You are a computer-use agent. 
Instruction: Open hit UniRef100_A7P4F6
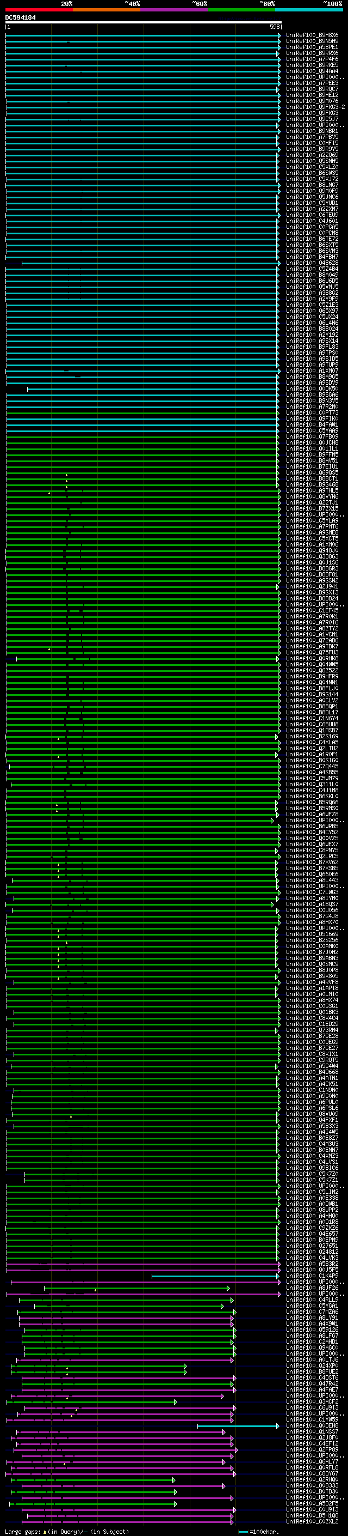tap(312, 59)
